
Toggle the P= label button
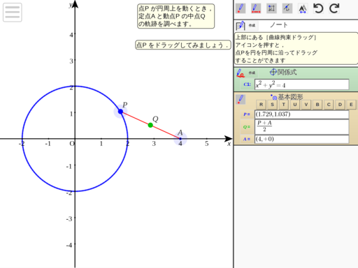coord(247,114)
